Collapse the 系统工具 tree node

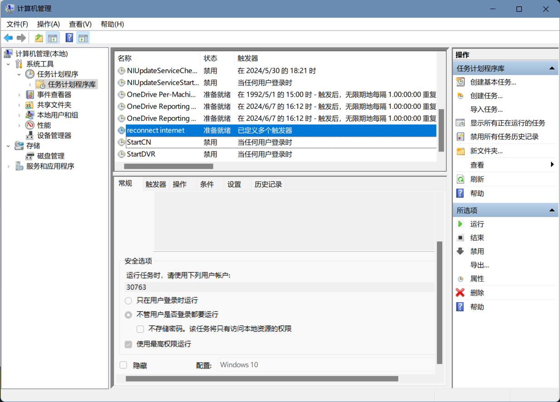click(x=8, y=64)
